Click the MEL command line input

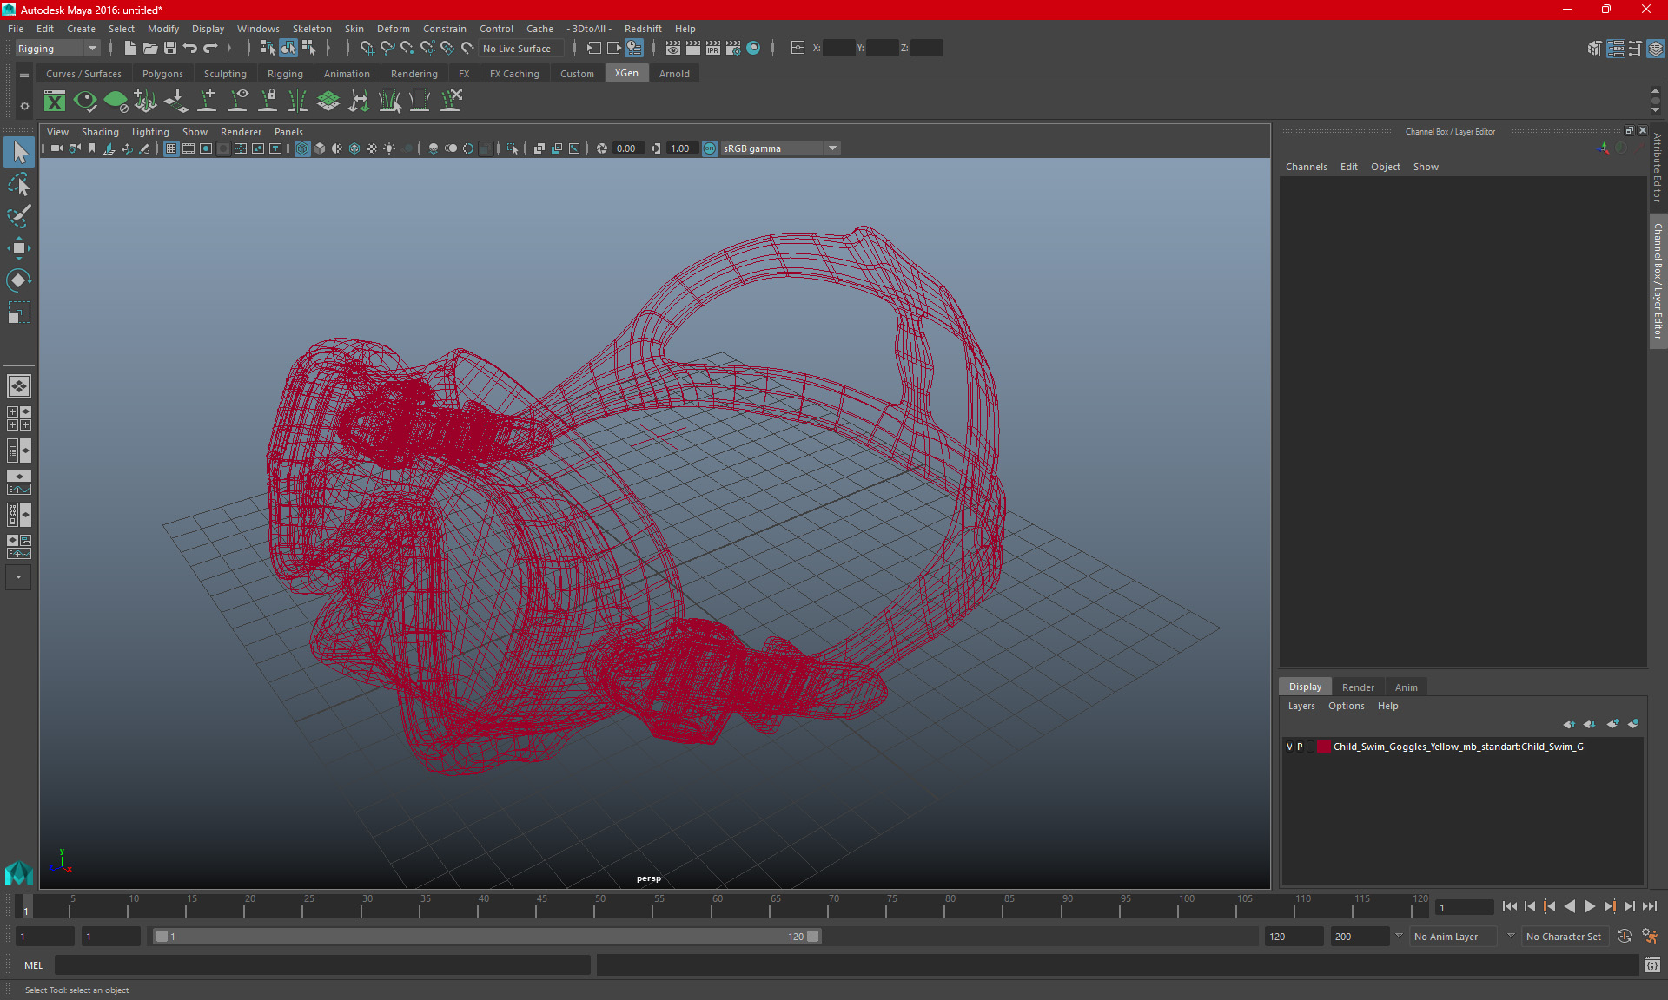tap(322, 964)
